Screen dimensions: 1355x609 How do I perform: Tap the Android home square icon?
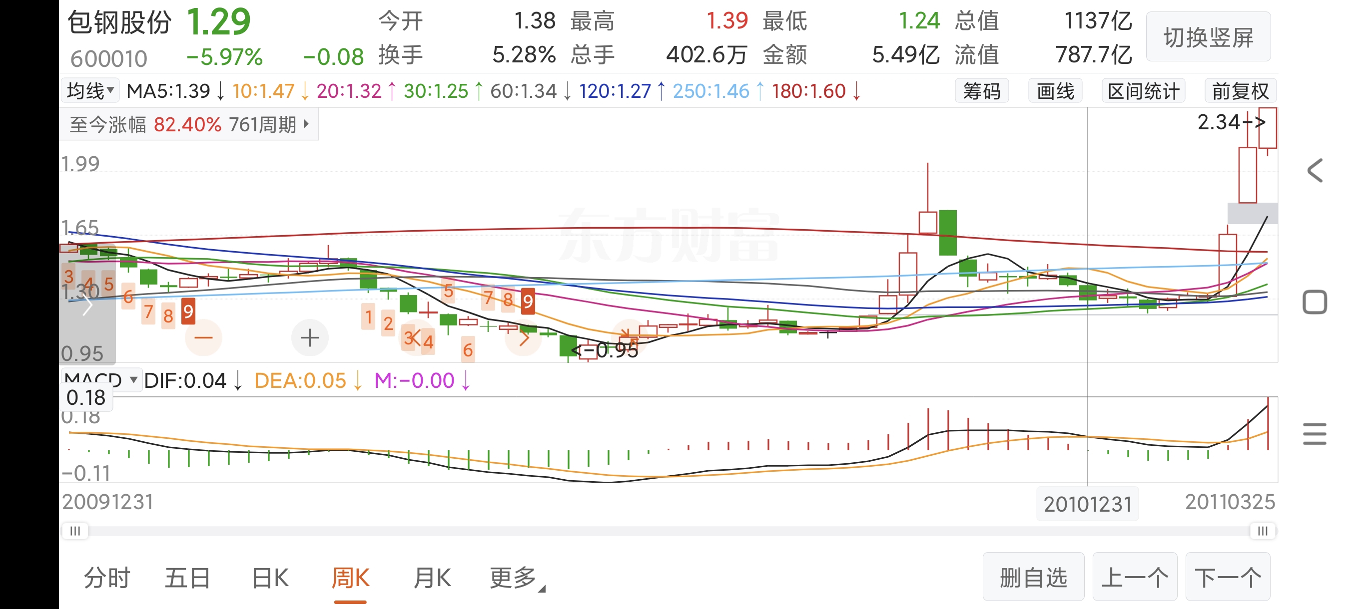click(x=1315, y=302)
